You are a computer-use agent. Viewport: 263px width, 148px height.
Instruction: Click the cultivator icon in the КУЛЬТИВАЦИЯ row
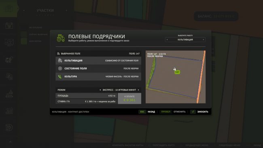click(x=60, y=61)
